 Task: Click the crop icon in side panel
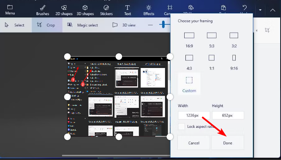click(267, 30)
